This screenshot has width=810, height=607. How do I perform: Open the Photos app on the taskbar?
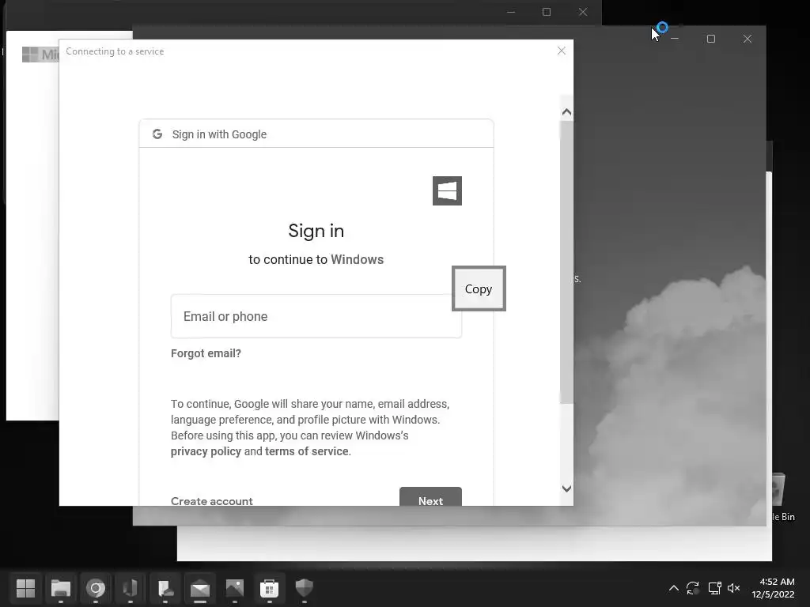coord(234,588)
